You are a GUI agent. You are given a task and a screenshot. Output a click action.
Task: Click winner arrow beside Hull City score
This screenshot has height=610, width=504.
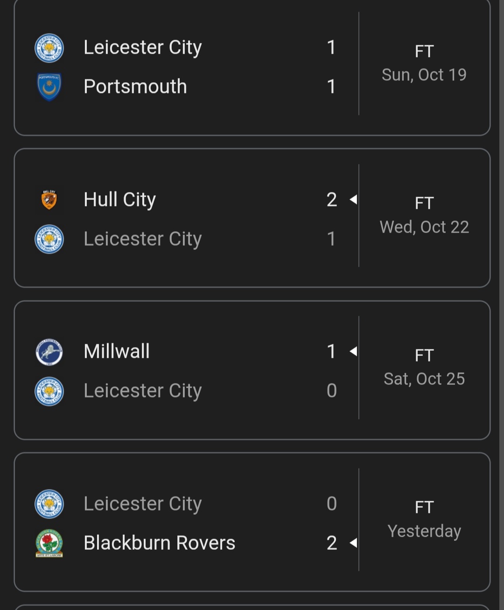[x=353, y=200]
